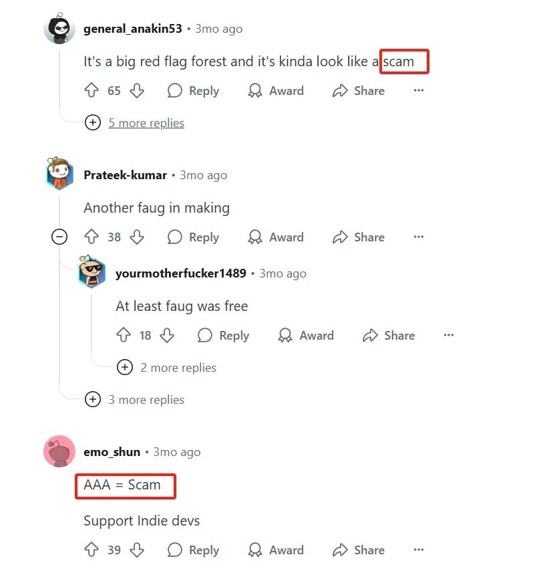Downvote general_anakin53's scam comment

pyautogui.click(x=137, y=90)
